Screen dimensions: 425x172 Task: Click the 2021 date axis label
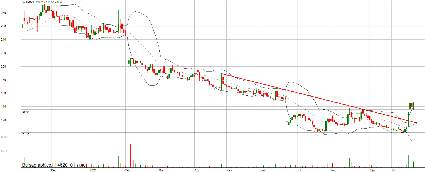click(x=93, y=170)
